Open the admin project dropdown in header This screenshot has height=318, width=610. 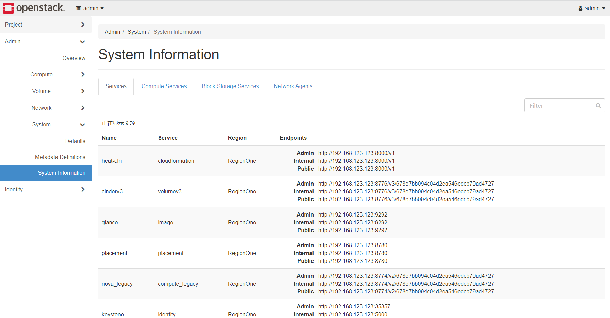pyautogui.click(x=90, y=8)
